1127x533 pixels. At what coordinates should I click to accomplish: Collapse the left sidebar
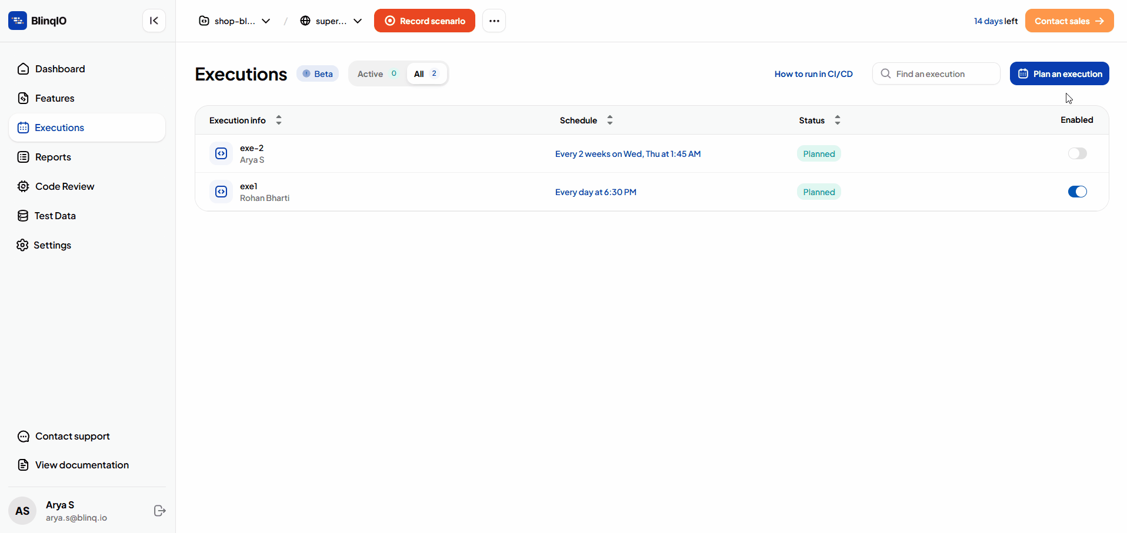pyautogui.click(x=154, y=21)
